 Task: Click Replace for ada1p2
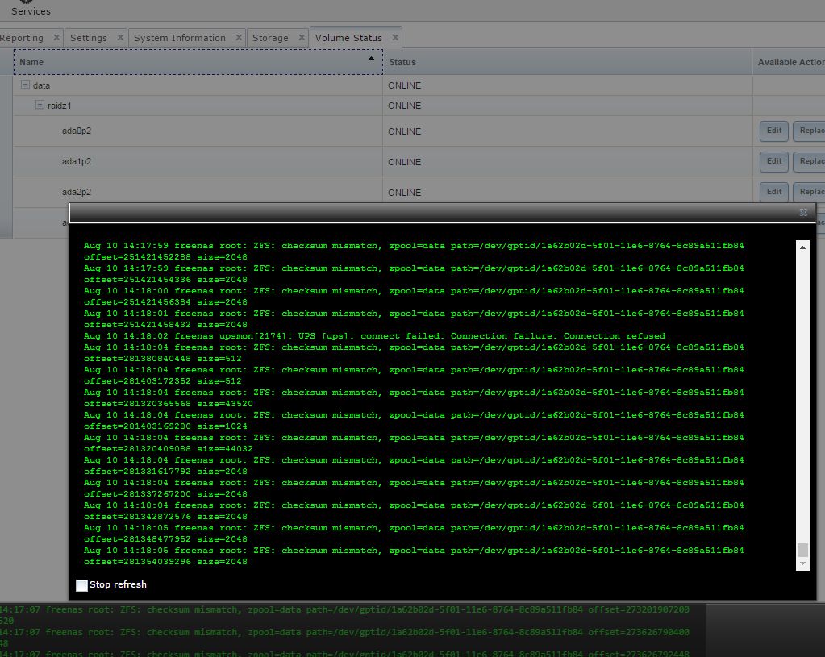(809, 161)
